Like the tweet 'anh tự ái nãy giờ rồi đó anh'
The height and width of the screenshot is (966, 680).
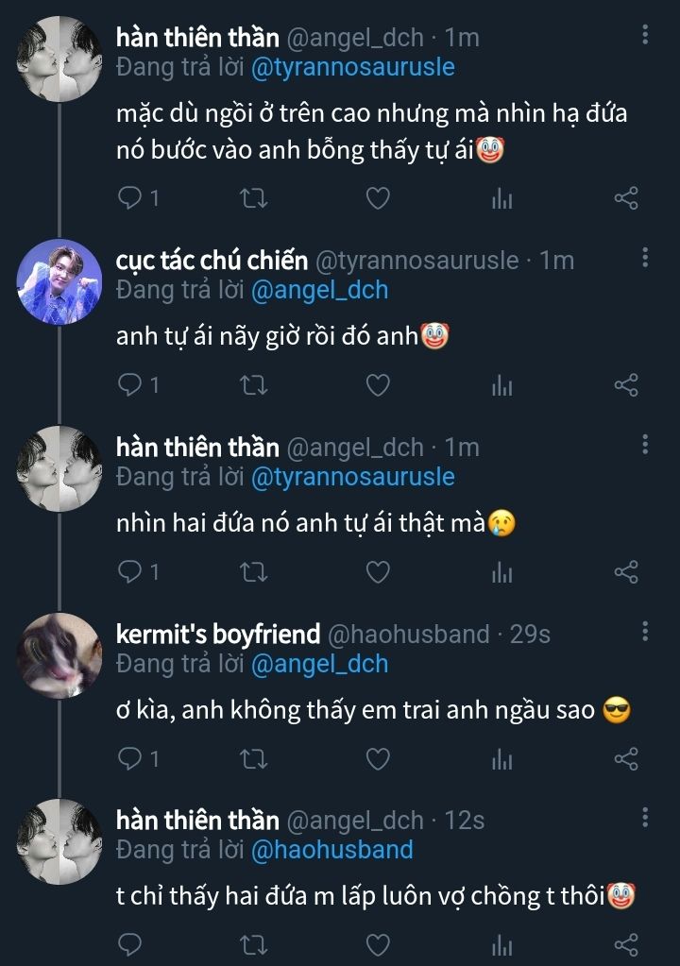(x=378, y=385)
